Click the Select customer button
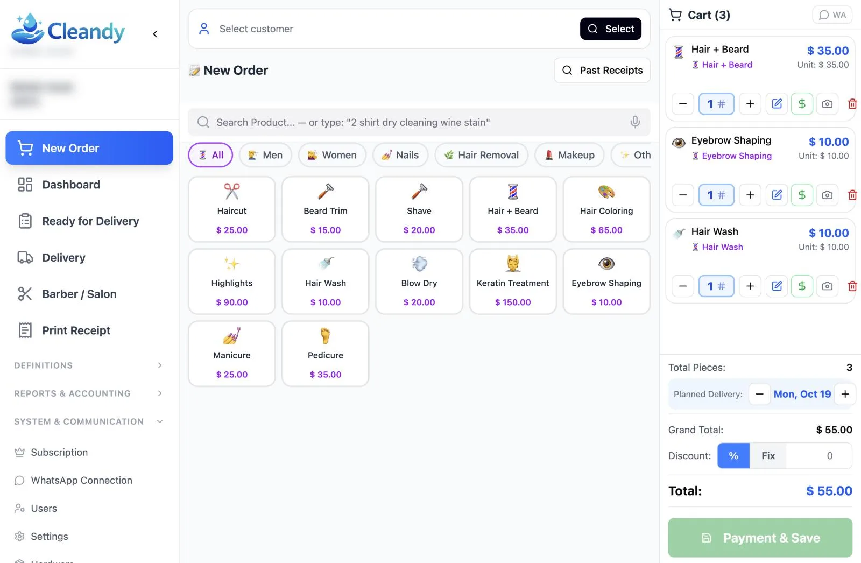The image size is (861, 563). [x=611, y=29]
